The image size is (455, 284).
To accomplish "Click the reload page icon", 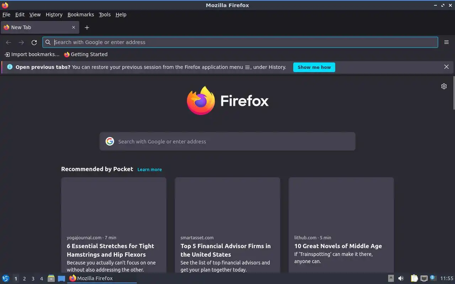I will 34,42.
